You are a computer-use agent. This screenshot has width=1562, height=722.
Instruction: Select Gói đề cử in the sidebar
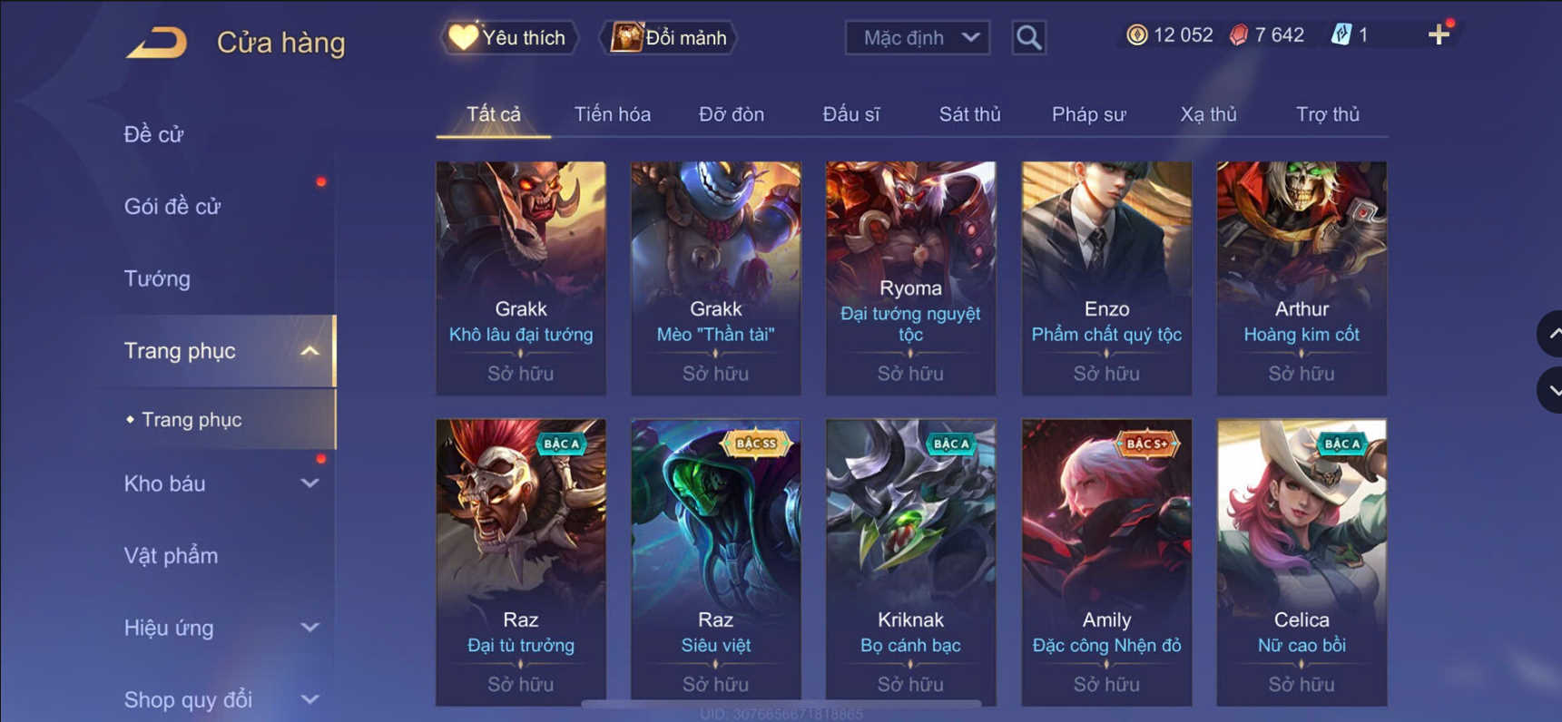(172, 207)
